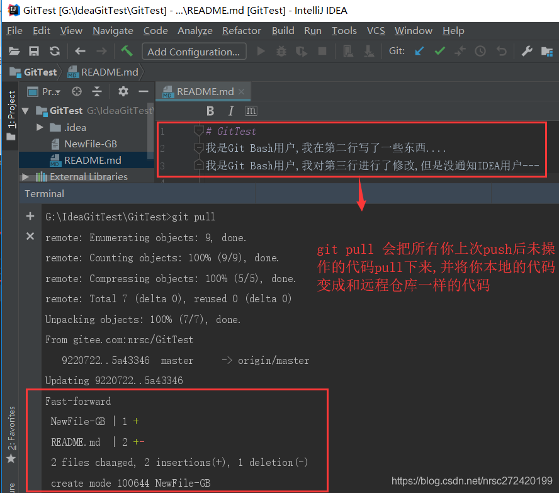The height and width of the screenshot is (493, 559).
Task: Expand the .idea folder in project tree
Action: [x=40, y=127]
